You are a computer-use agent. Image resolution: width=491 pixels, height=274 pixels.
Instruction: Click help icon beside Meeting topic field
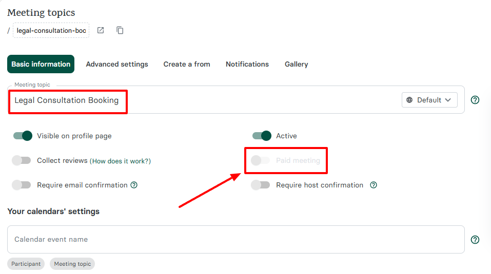(475, 100)
